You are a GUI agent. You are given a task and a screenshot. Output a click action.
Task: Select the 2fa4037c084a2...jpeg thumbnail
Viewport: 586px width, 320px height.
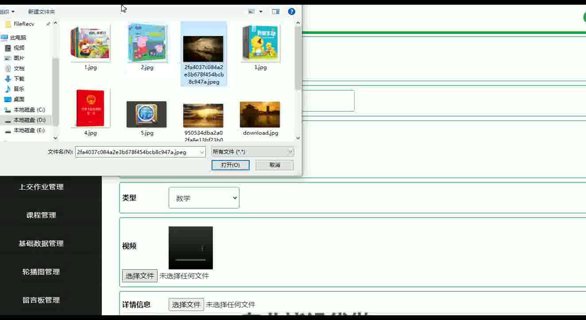point(204,49)
